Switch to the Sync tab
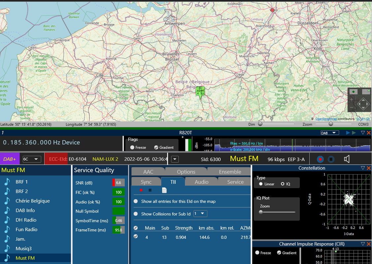 [146, 182]
